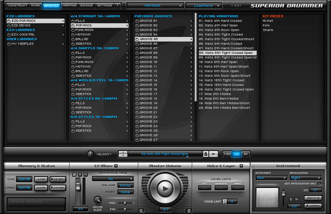Open the Pop/Rock library dropdown

tap(155, 6)
